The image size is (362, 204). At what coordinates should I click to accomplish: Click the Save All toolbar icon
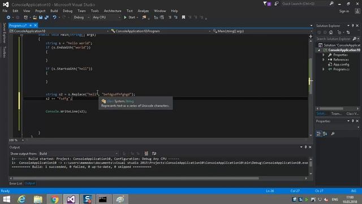[46, 18]
